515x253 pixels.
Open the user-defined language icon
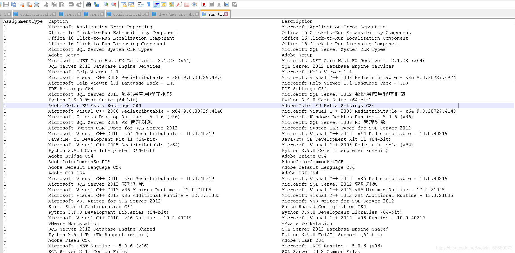point(164,4)
